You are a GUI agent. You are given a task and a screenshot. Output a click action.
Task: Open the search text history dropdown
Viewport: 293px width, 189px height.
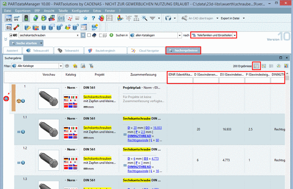83,35
